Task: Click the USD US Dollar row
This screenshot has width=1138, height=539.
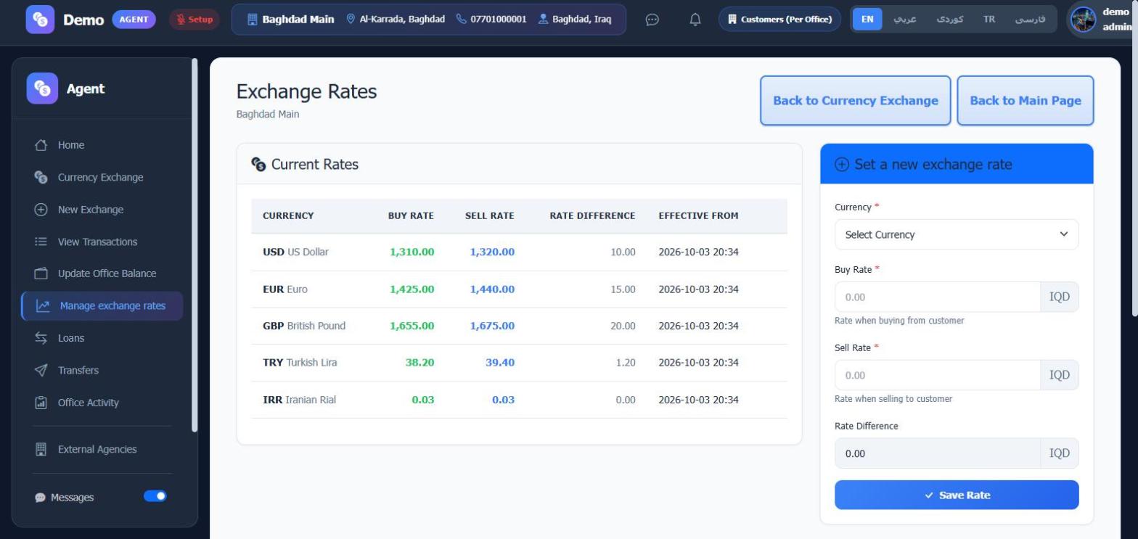Action: 519,252
